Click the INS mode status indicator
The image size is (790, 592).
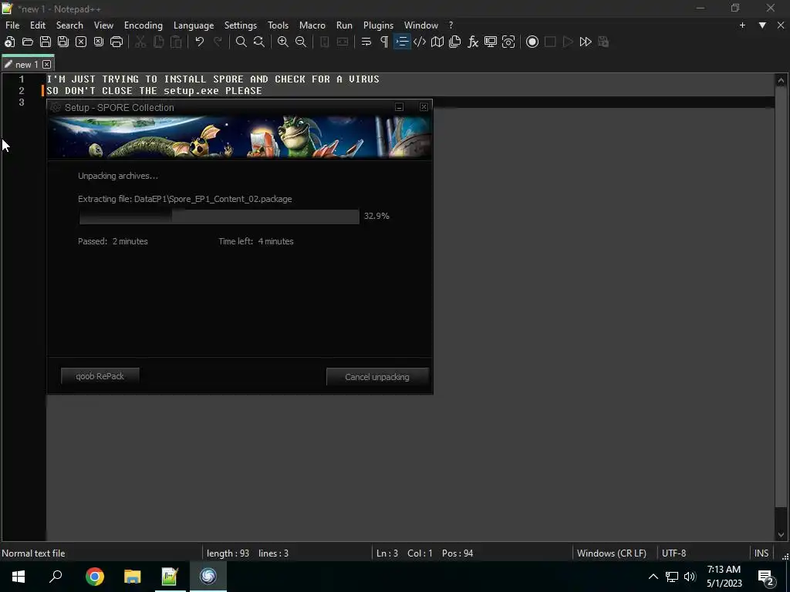click(761, 553)
